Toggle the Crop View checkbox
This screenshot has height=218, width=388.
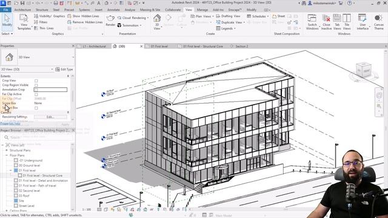coord(36,81)
